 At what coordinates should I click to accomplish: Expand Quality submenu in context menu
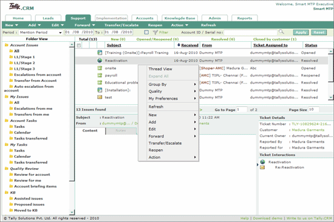point(172,92)
